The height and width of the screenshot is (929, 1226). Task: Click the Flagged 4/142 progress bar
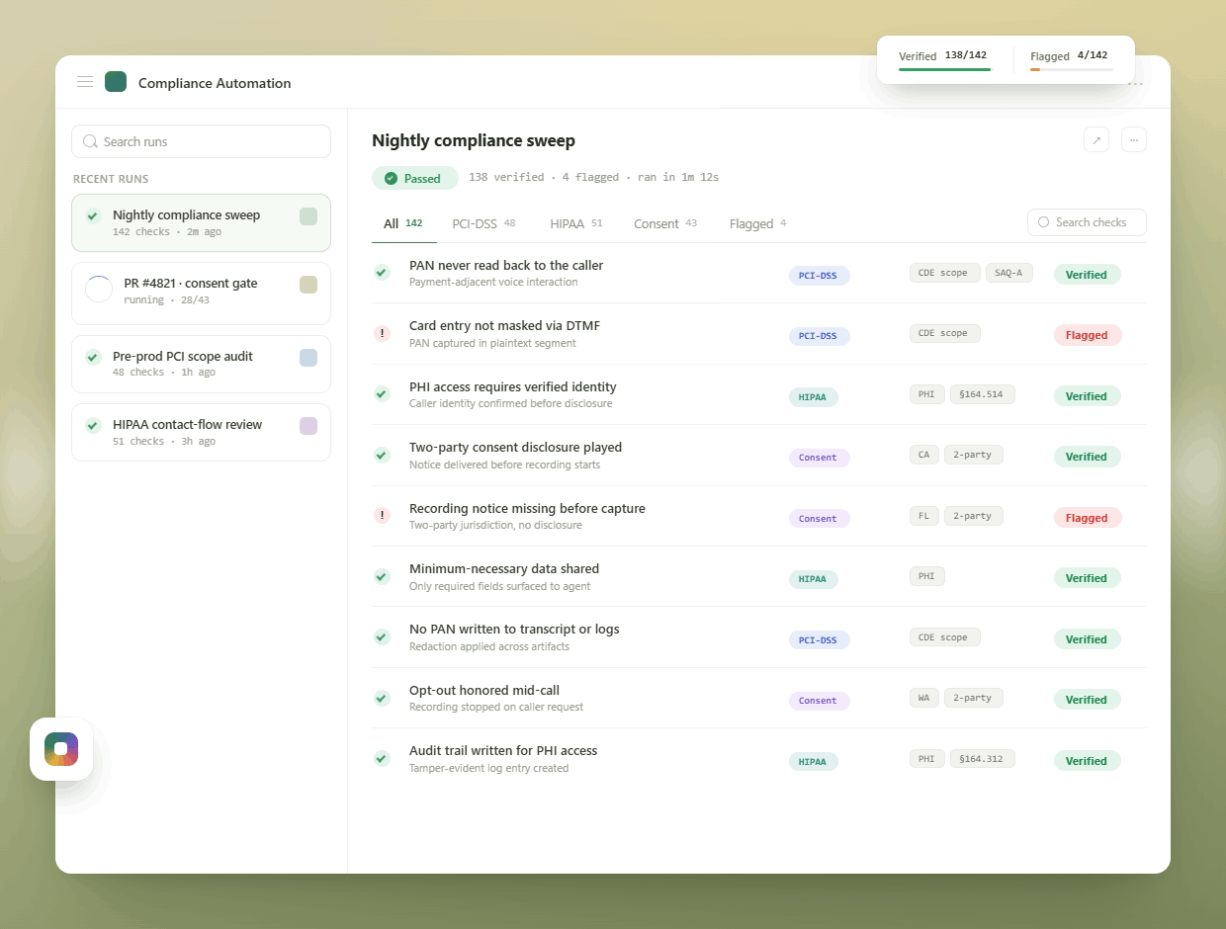(1072, 69)
